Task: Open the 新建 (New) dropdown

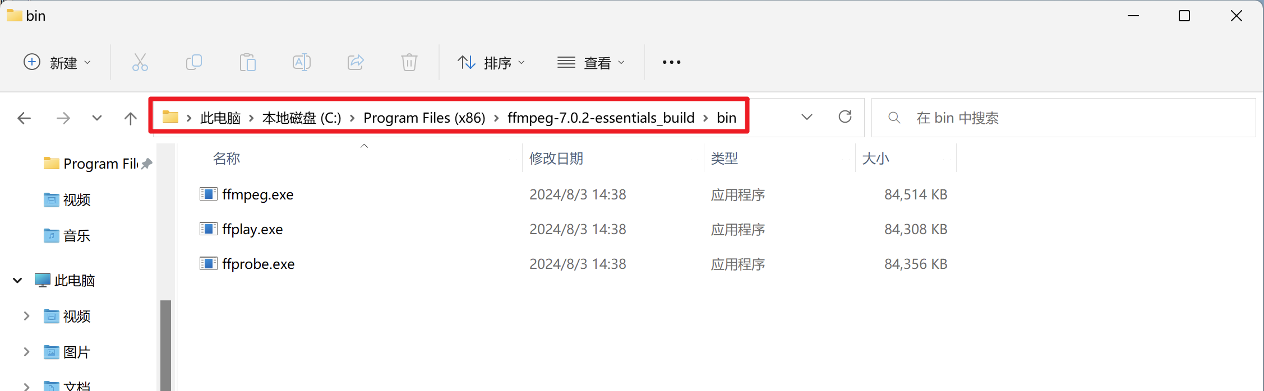Action: 57,62
